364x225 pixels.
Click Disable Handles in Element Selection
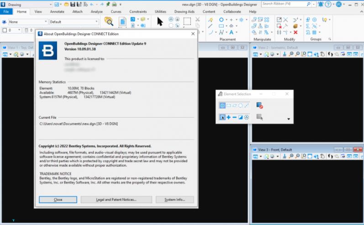[259, 105]
